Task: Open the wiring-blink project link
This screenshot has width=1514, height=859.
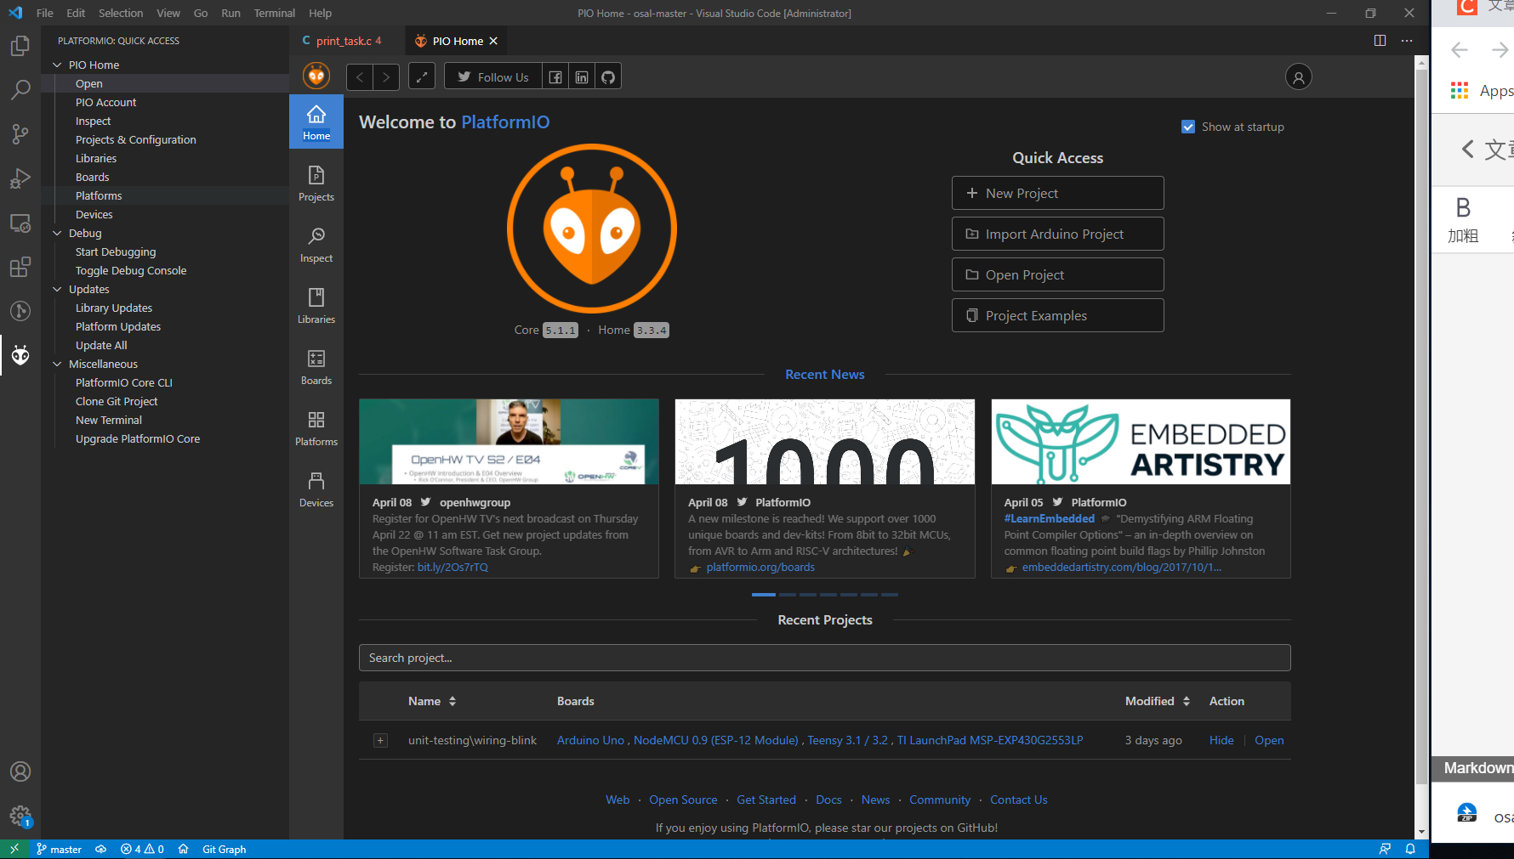Action: [x=1269, y=740]
